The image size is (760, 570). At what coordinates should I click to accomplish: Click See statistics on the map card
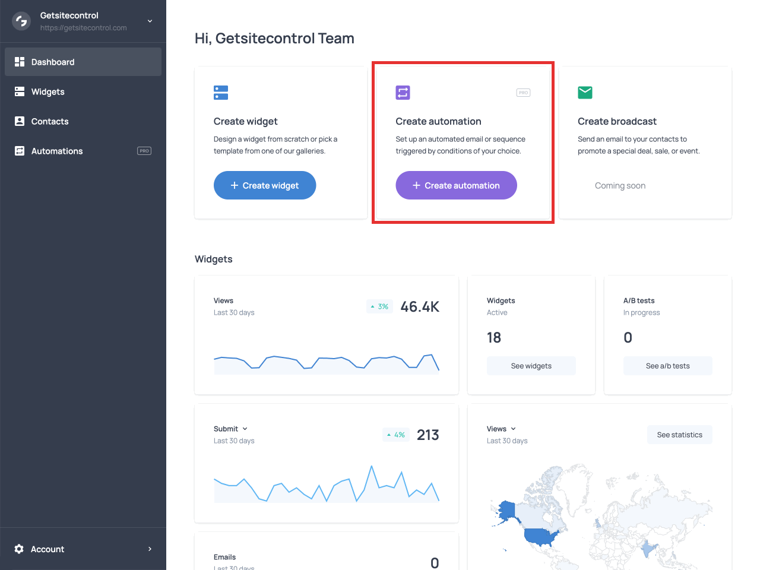tap(679, 434)
